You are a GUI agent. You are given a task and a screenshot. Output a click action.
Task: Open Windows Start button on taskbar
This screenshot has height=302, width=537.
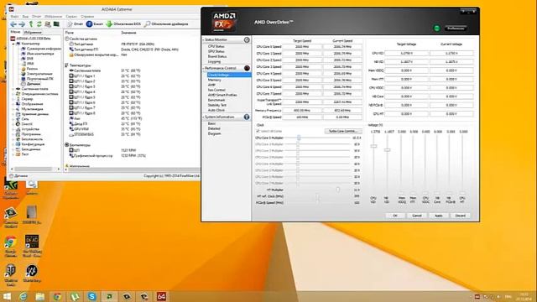tap(7, 296)
